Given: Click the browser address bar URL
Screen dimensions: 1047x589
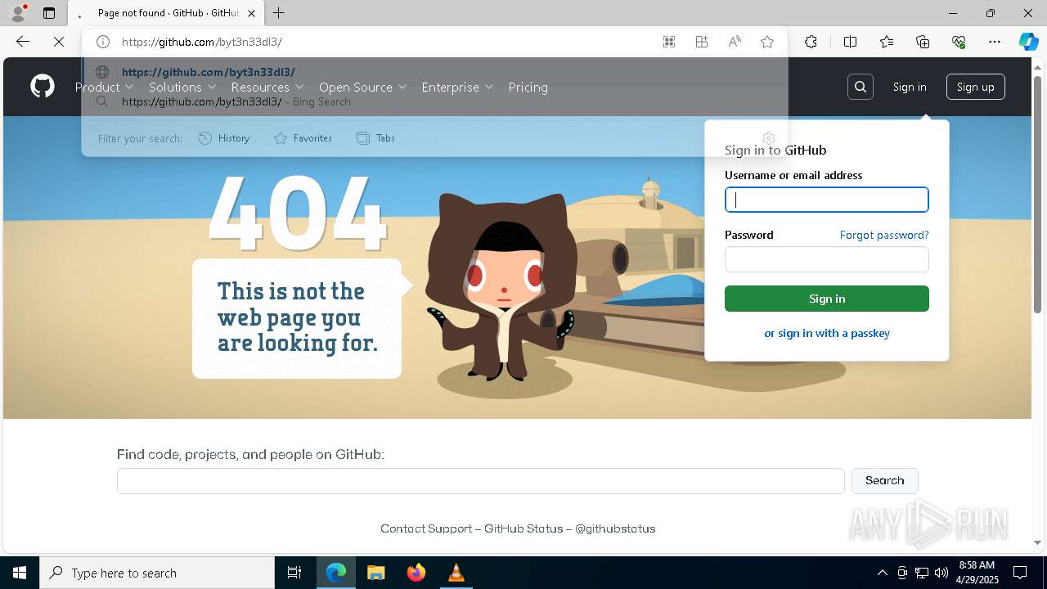Looking at the screenshot, I should click(x=202, y=42).
